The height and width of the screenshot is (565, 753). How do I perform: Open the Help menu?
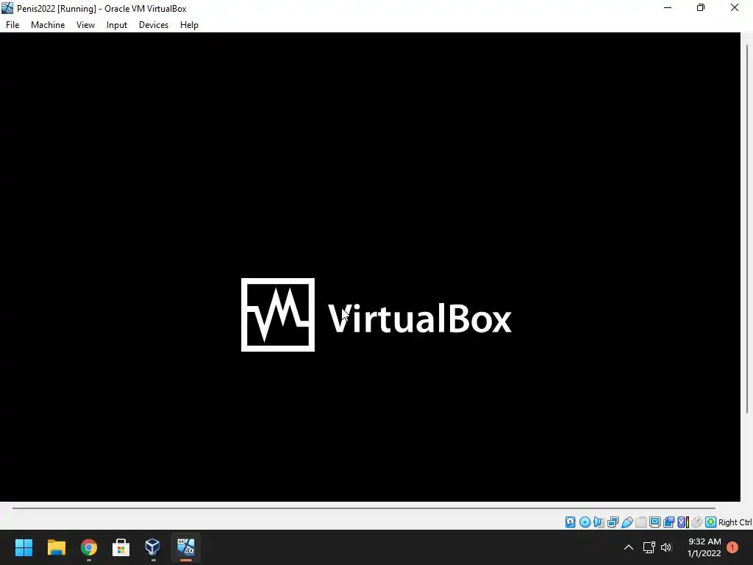click(x=189, y=25)
